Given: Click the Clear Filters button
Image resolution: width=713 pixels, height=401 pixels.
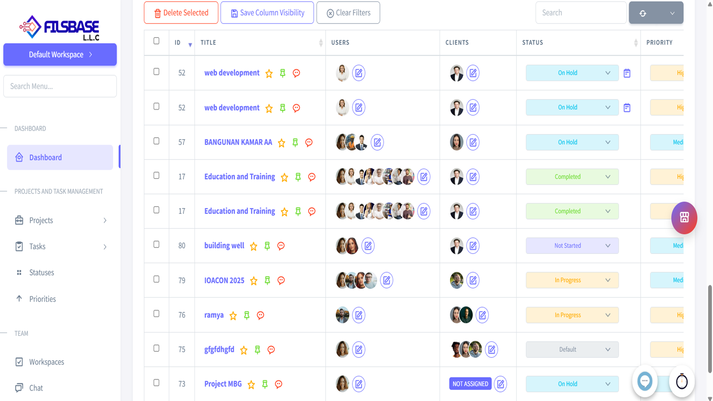Looking at the screenshot, I should pyautogui.click(x=348, y=13).
